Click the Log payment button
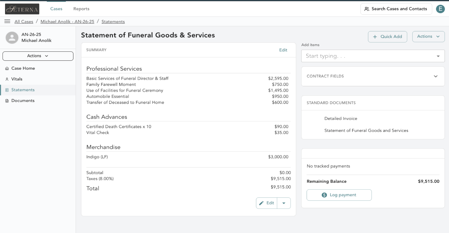The image size is (449, 233). point(339,195)
